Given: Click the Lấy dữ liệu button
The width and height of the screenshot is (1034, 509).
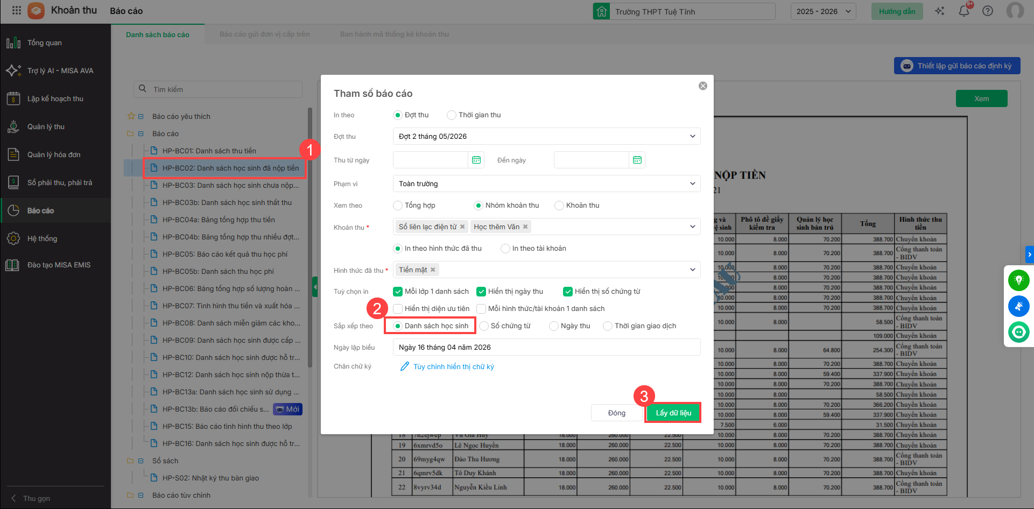Looking at the screenshot, I should 673,413.
